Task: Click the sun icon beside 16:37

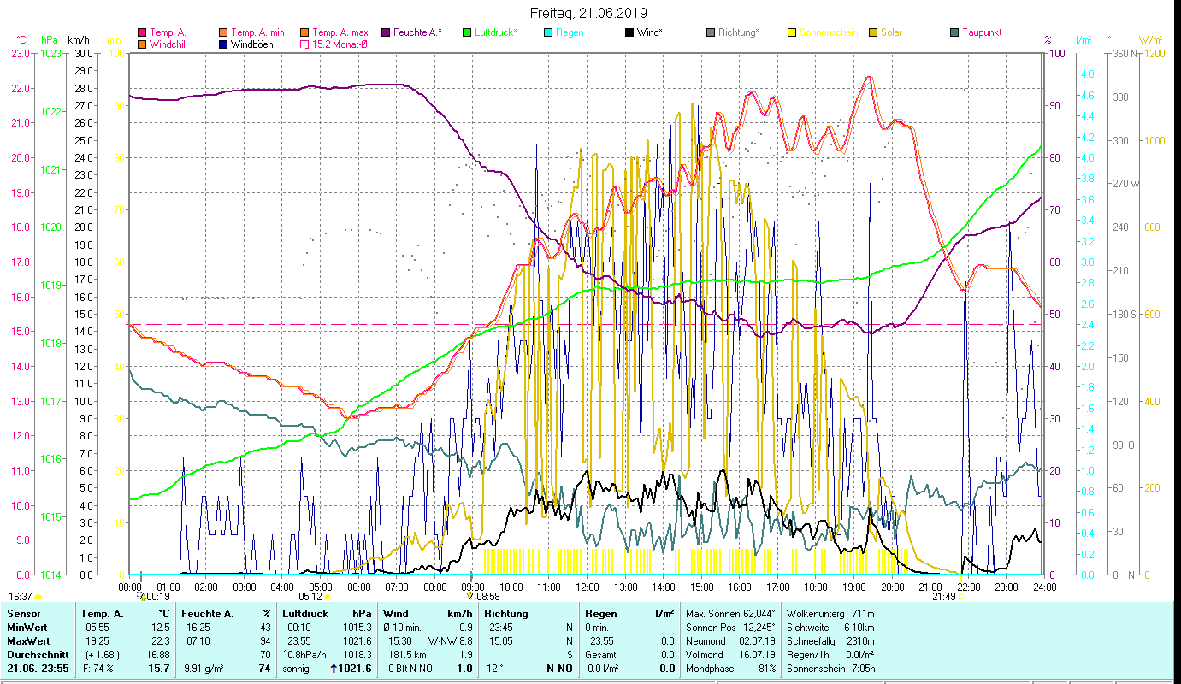Action: click(38, 597)
